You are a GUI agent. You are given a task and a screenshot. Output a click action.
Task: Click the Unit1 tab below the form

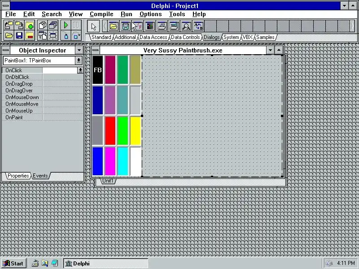108,181
